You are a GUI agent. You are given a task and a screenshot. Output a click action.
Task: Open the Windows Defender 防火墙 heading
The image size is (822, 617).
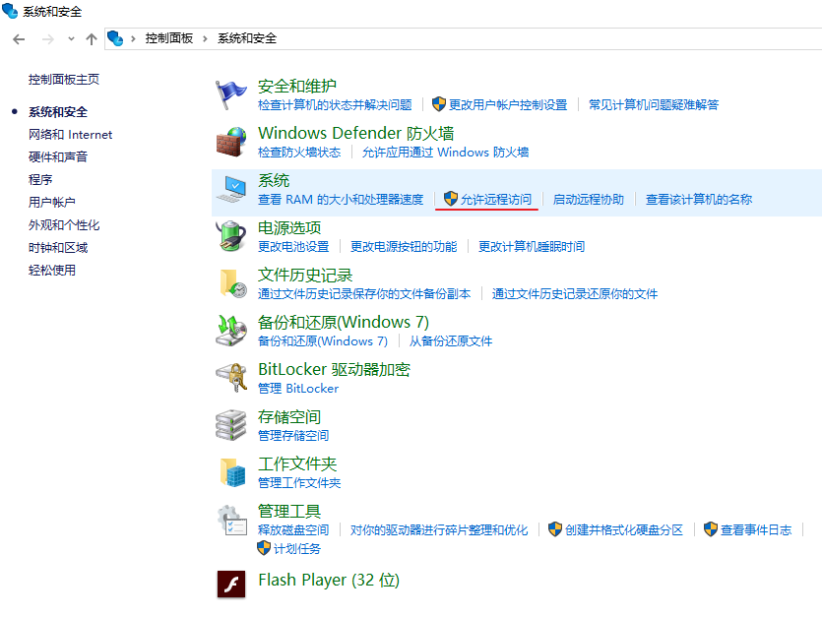356,133
